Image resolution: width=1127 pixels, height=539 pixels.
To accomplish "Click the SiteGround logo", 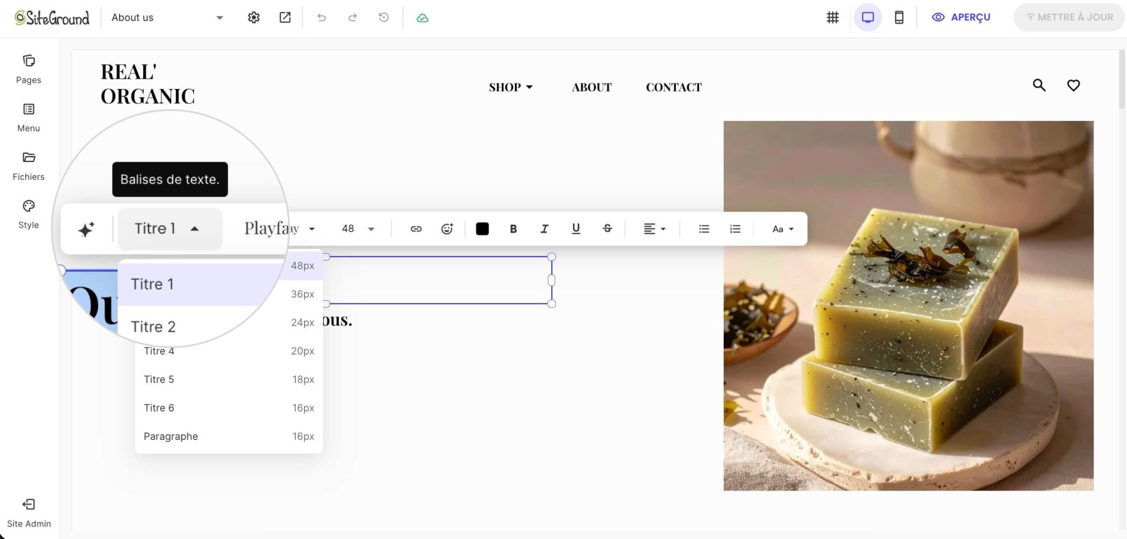I will click(x=52, y=18).
